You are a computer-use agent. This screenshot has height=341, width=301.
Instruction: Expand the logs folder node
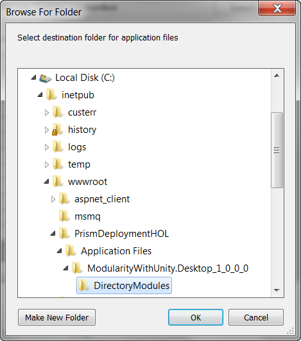pyautogui.click(x=46, y=148)
